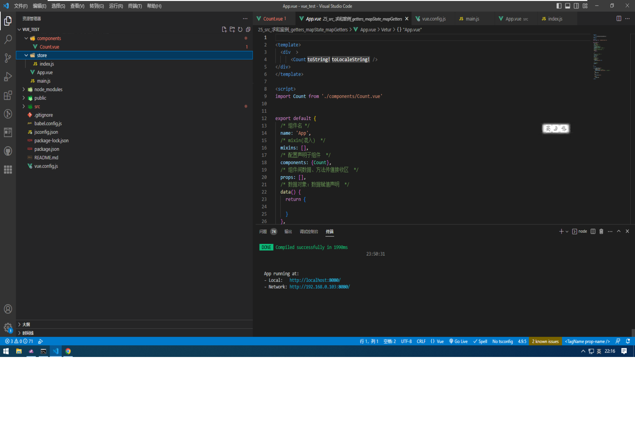Open notifications bell in status bar

point(628,341)
